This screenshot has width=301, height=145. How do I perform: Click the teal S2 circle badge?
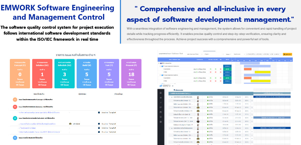click(15, 118)
